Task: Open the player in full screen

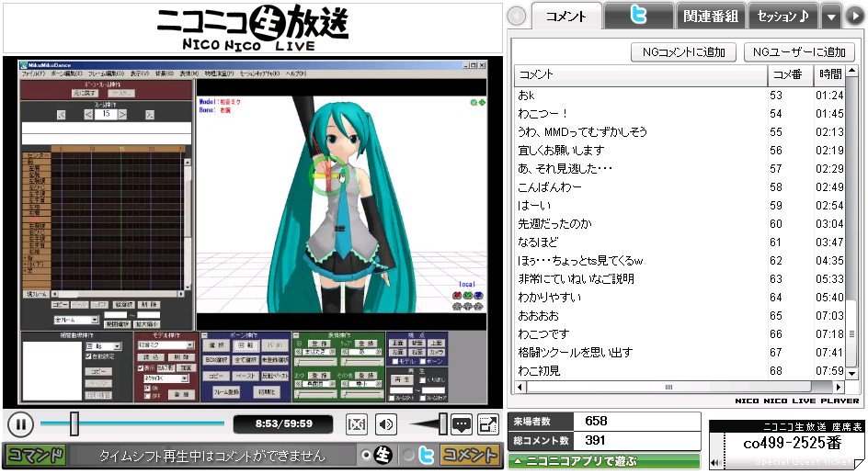Action: point(487,424)
